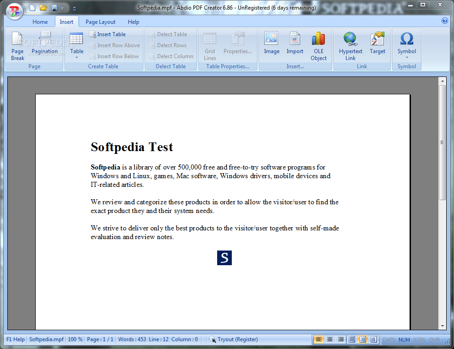Viewport: 454px width, 349px height.
Task: Click Page: 1 / 1 status entry
Action: click(100, 339)
